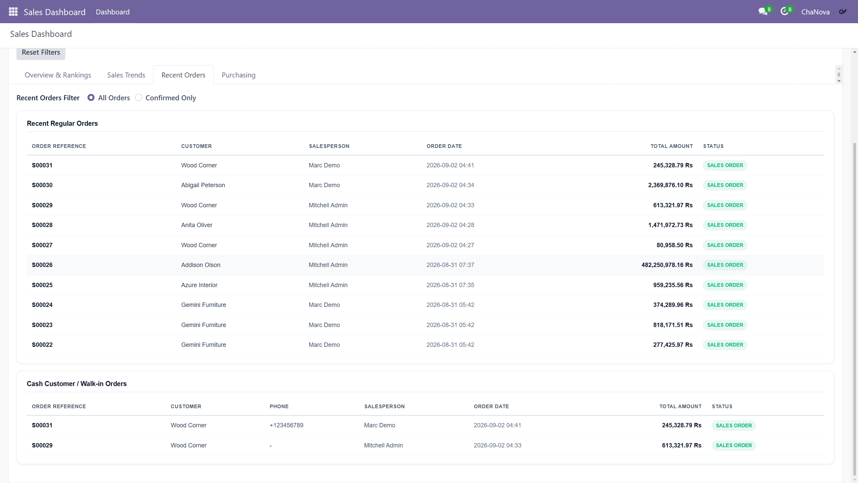Open the conversations messages icon
858x483 pixels.
(x=763, y=12)
